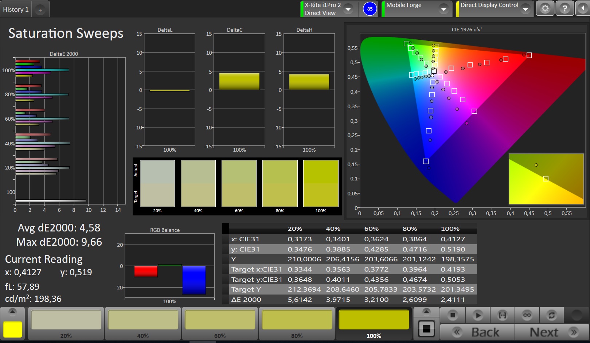Expand the Direct Display Control dropdown
The width and height of the screenshot is (590, 343).
(525, 9)
